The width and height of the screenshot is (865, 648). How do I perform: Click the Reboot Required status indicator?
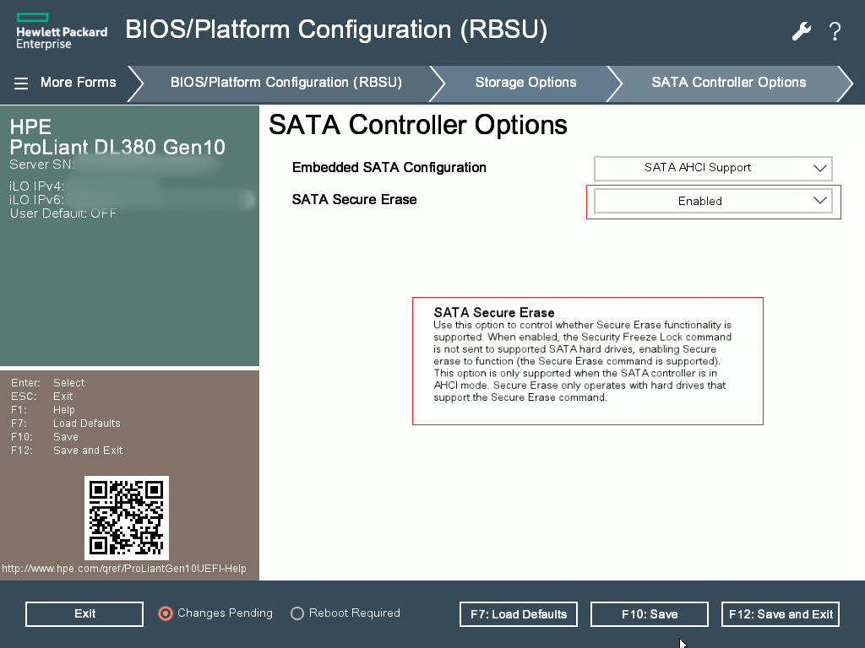click(x=345, y=613)
